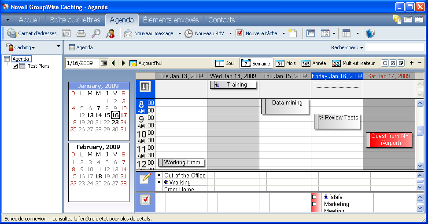Switch to Boîte aux lettres tab
Viewport: 428px width, 224px height.
75,20
